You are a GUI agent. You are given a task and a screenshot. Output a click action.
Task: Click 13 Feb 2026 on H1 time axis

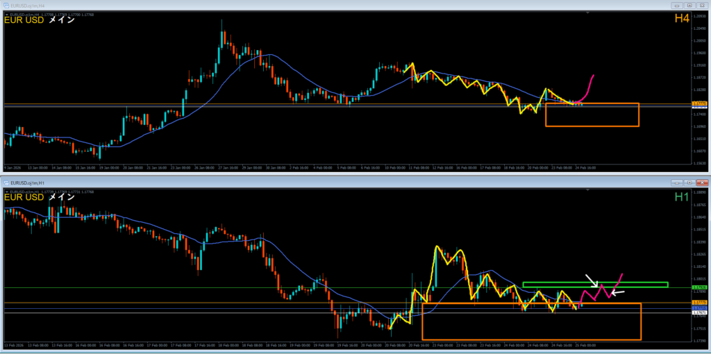pos(14,345)
